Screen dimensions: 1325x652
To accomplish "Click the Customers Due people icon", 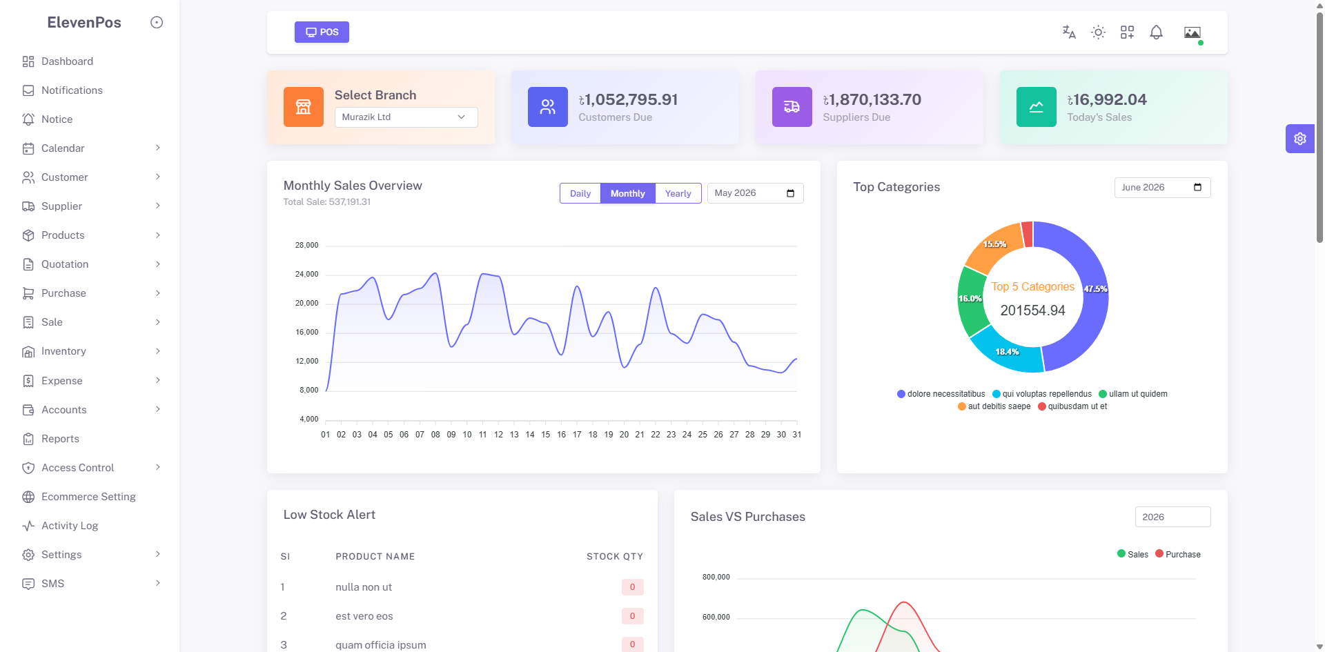I will point(548,107).
